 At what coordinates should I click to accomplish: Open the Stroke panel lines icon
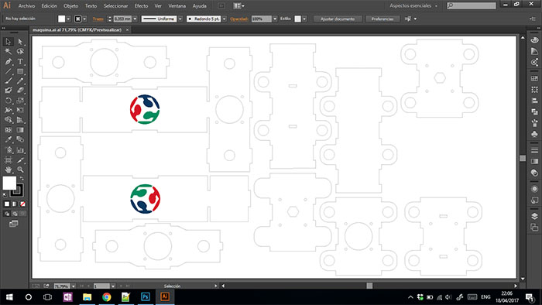point(534,150)
